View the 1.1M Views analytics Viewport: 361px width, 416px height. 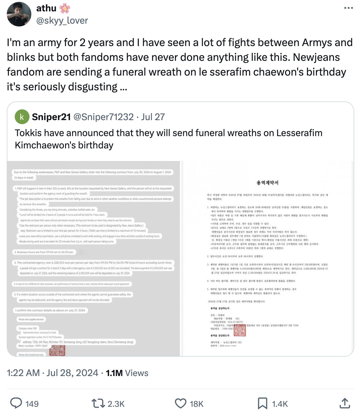pos(127,373)
